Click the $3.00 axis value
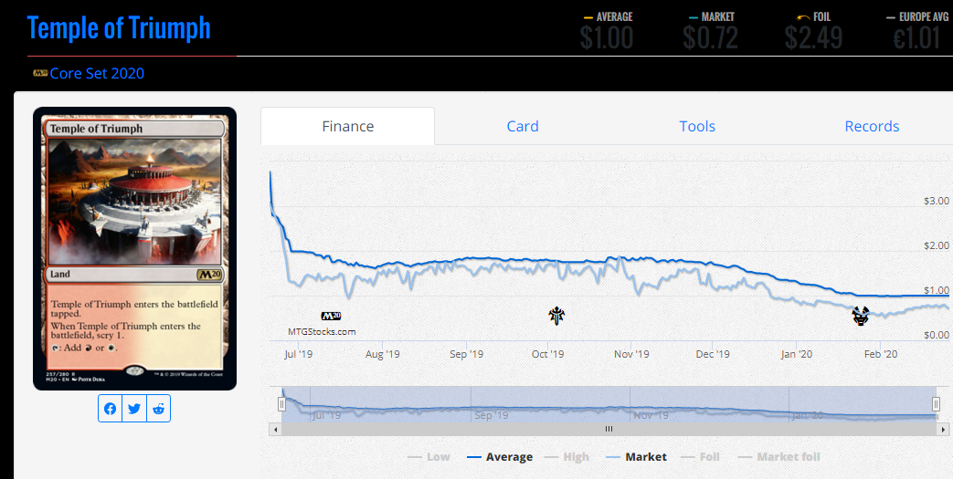The image size is (953, 479). [936, 201]
